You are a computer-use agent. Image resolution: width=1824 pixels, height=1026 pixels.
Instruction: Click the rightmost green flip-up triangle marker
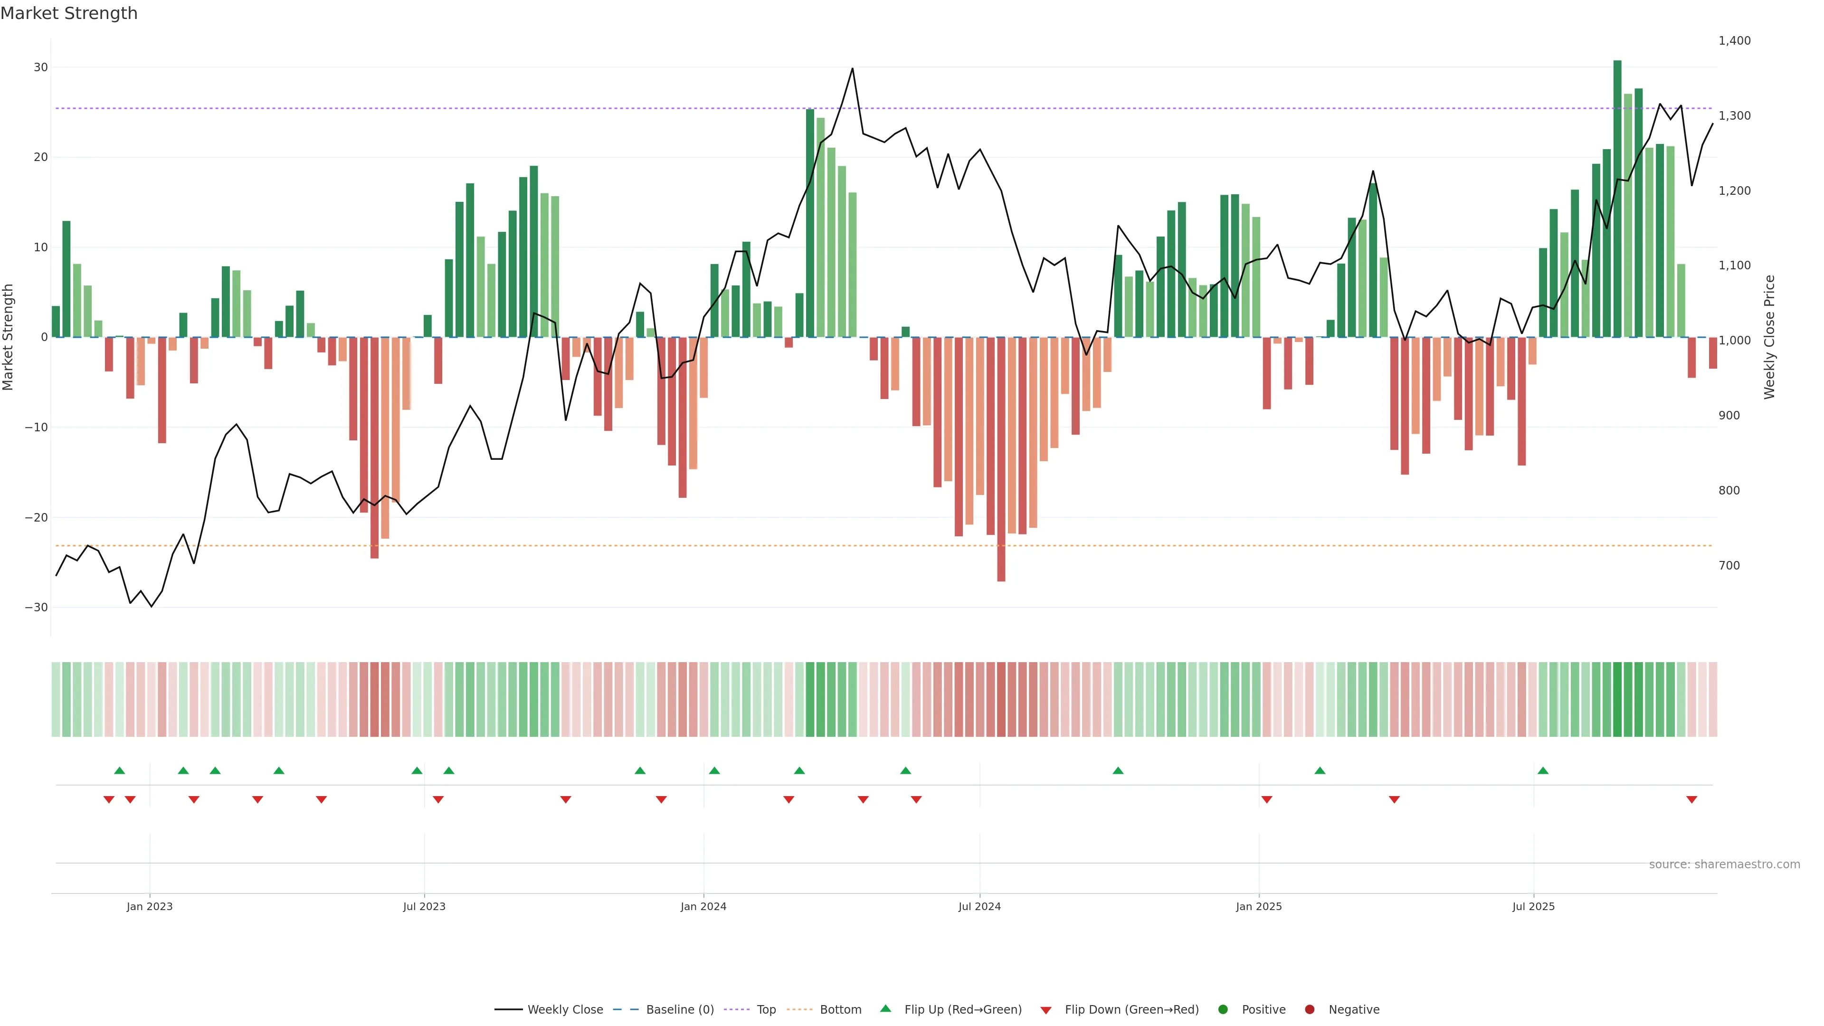[1543, 770]
